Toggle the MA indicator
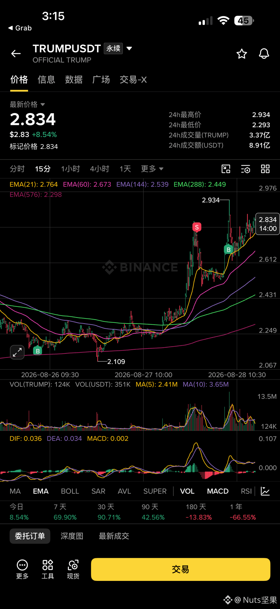The height and width of the screenshot is (609, 280). click(15, 491)
